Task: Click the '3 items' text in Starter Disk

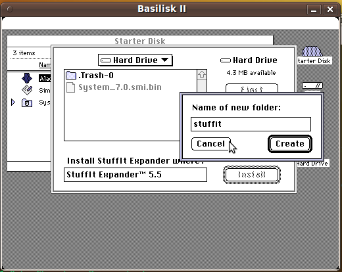Action: pos(24,53)
